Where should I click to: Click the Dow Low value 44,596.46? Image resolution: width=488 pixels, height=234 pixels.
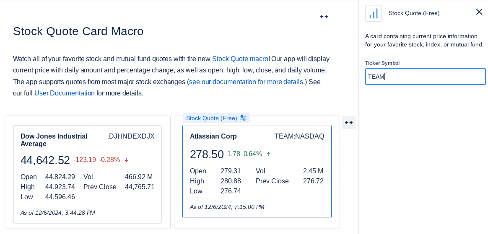pos(60,197)
